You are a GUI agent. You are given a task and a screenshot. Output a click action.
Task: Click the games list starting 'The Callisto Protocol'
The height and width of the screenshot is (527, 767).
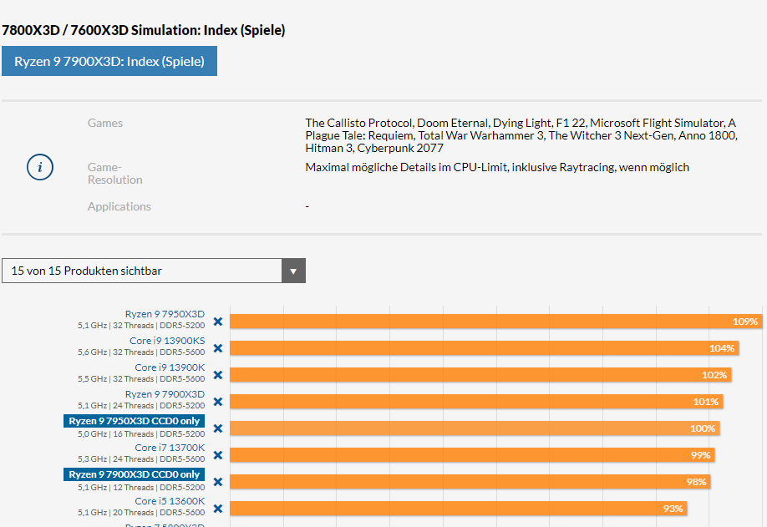521,135
